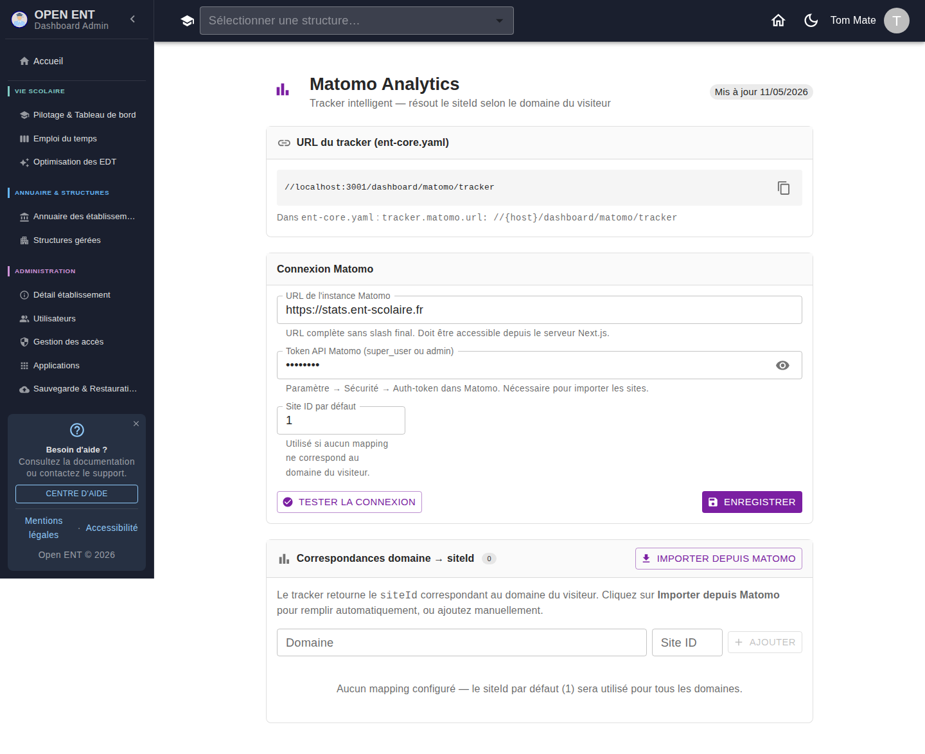This screenshot has height=754, width=925.
Task: Click the Détail établissement info icon
Action: click(24, 295)
